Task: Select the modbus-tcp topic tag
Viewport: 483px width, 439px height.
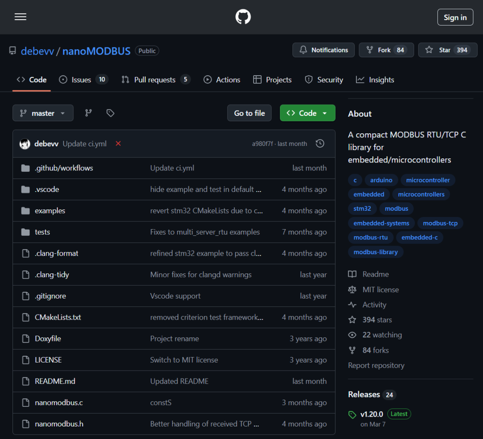Action: (440, 223)
